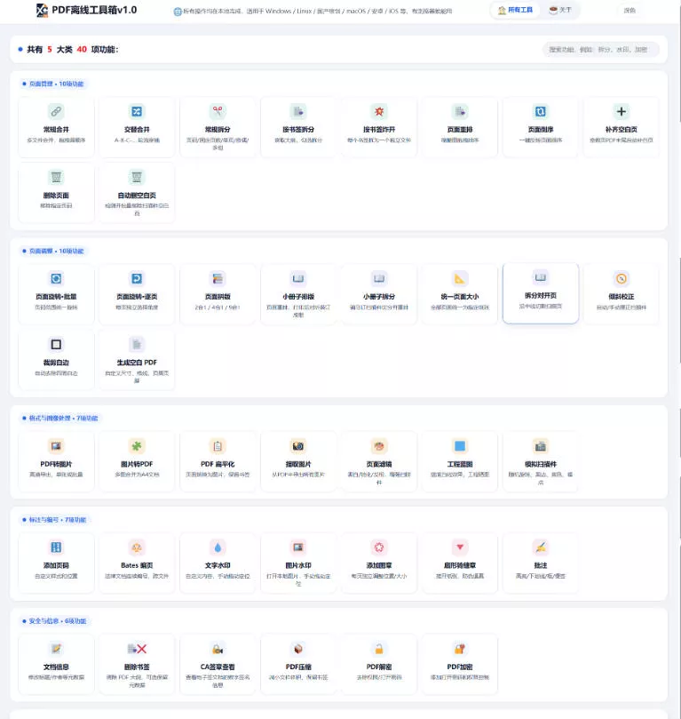Open the 添加图章 stamp tool
681x719 pixels.
[x=379, y=563]
